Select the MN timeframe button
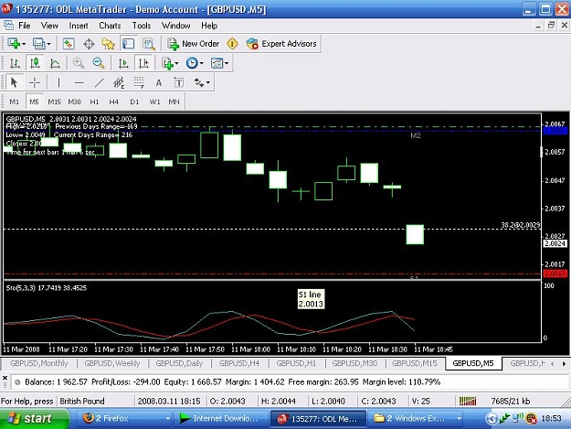Image resolution: width=571 pixels, height=429 pixels. (174, 102)
